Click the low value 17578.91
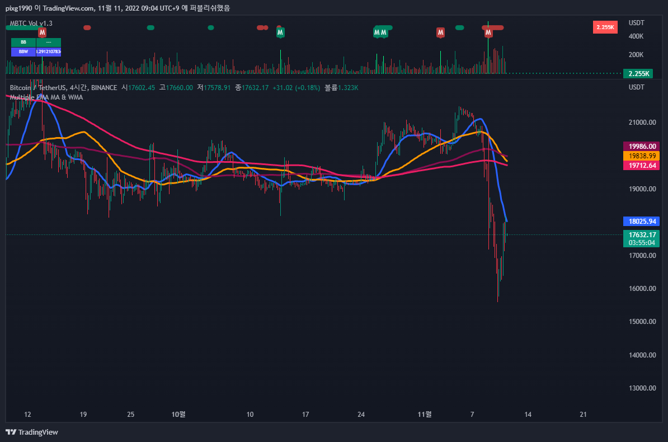 [x=217, y=88]
